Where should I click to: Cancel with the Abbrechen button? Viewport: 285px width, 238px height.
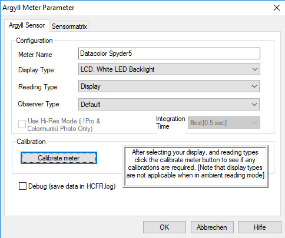pyautogui.click(x=212, y=227)
